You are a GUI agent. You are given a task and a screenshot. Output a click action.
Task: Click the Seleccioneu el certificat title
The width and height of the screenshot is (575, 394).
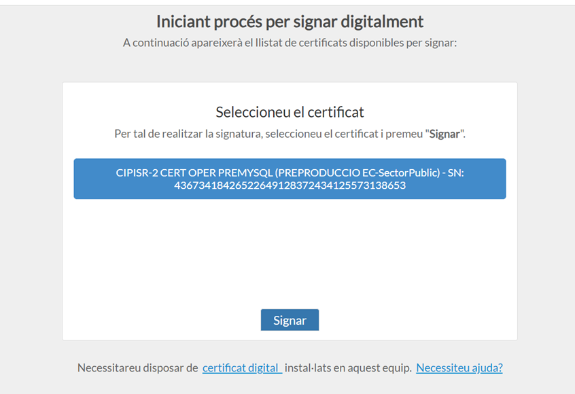click(290, 112)
